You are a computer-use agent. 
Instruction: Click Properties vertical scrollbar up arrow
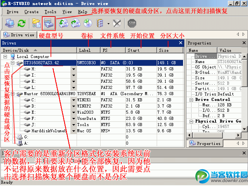pos(244,56)
